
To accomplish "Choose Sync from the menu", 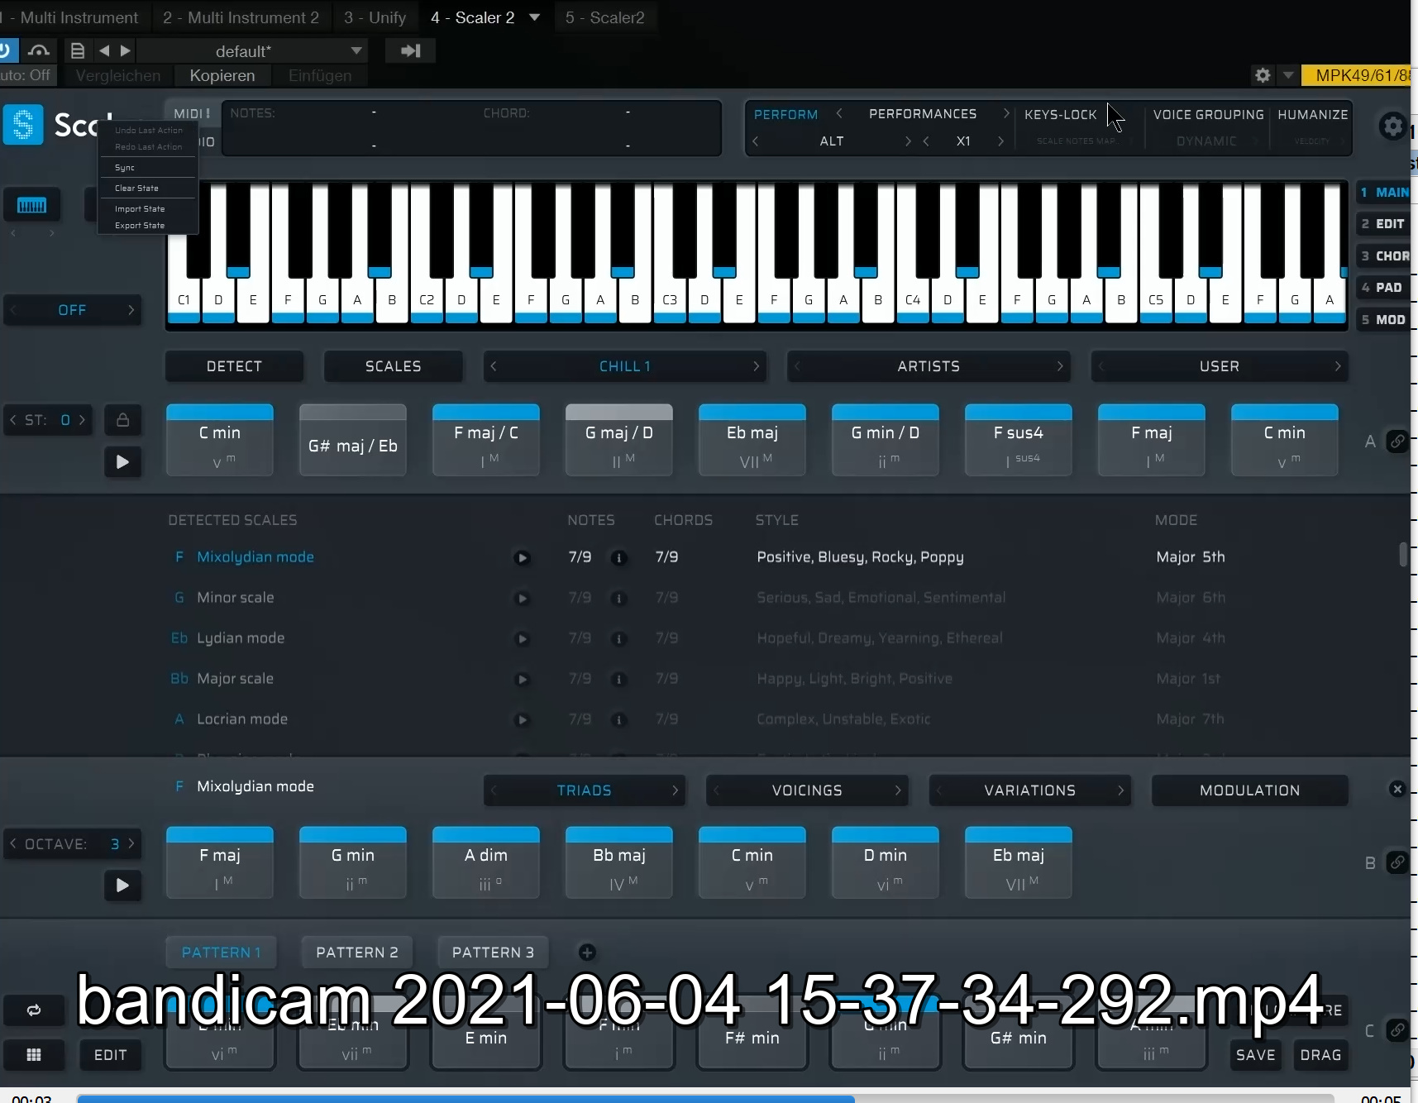I will 125,168.
